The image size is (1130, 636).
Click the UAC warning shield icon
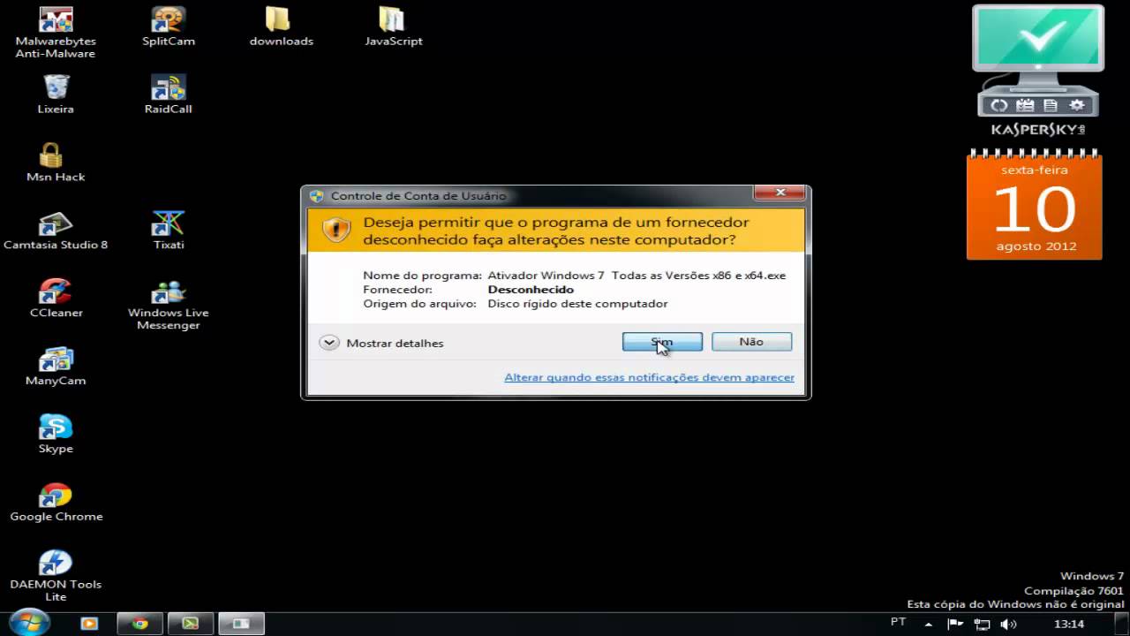(336, 230)
